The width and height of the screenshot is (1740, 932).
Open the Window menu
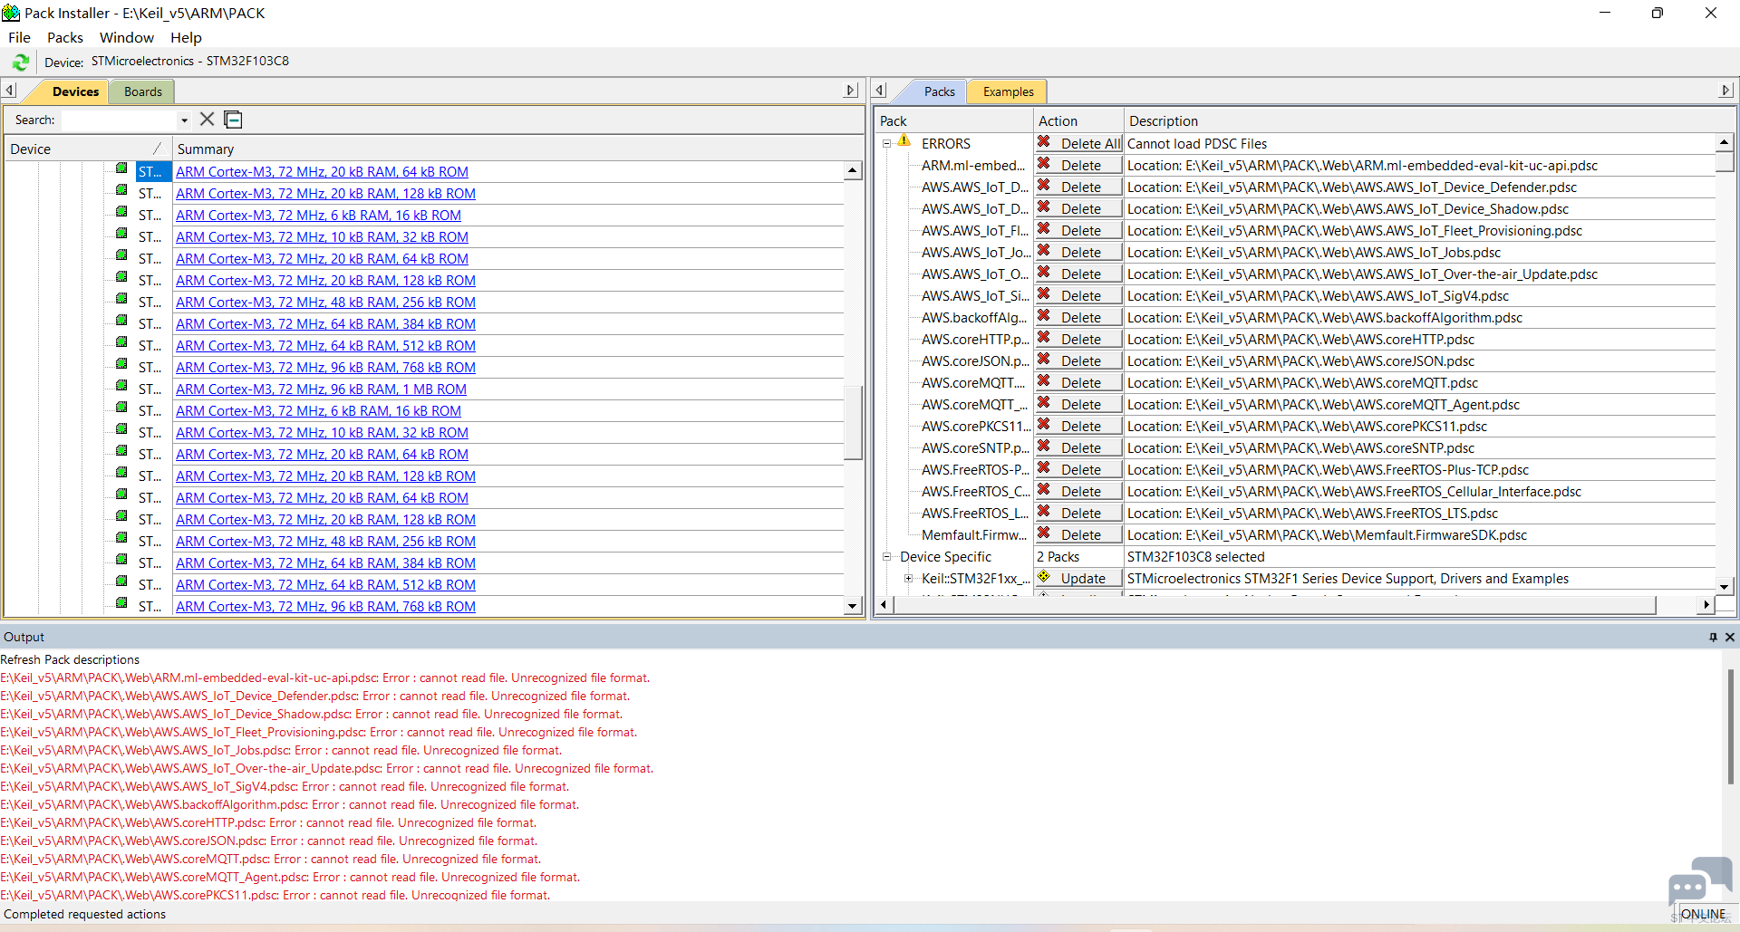[x=127, y=37]
